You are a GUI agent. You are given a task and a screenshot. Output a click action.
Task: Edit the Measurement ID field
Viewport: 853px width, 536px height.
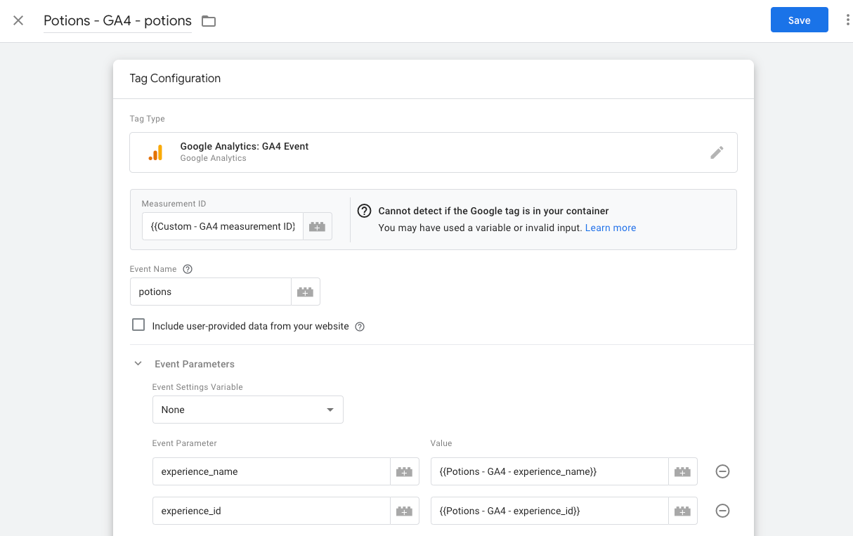[x=223, y=227]
